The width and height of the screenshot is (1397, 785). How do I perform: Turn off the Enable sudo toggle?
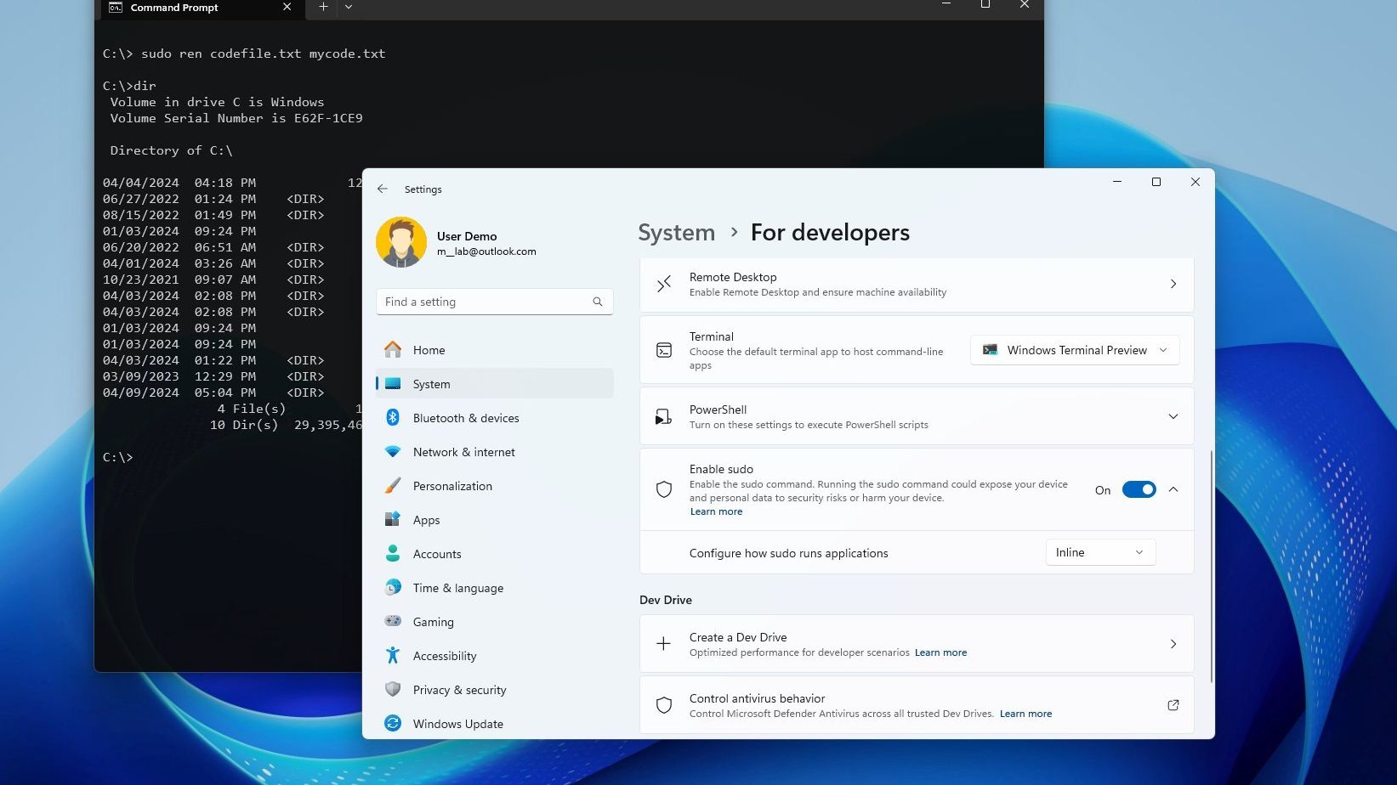coord(1139,489)
